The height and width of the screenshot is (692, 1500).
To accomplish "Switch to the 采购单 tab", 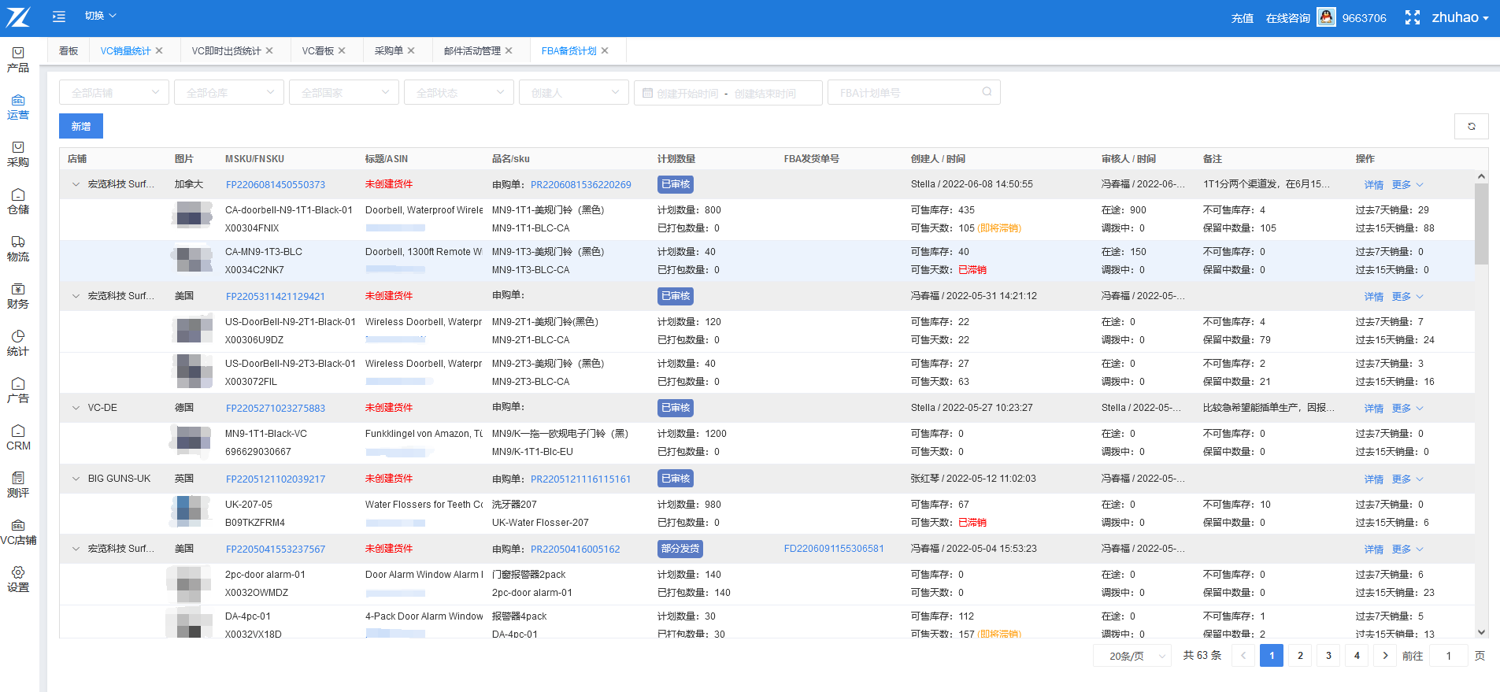I will [388, 50].
